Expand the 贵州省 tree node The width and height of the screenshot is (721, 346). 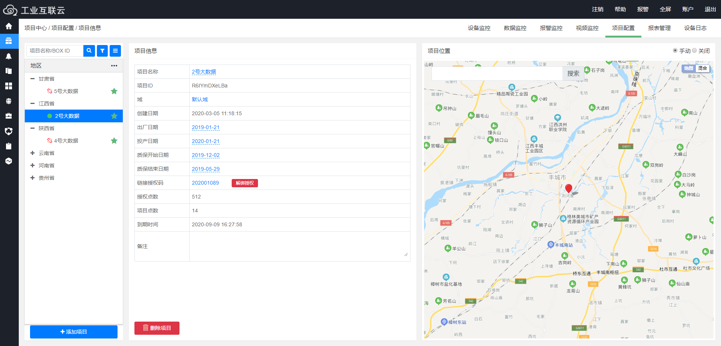tap(32, 178)
